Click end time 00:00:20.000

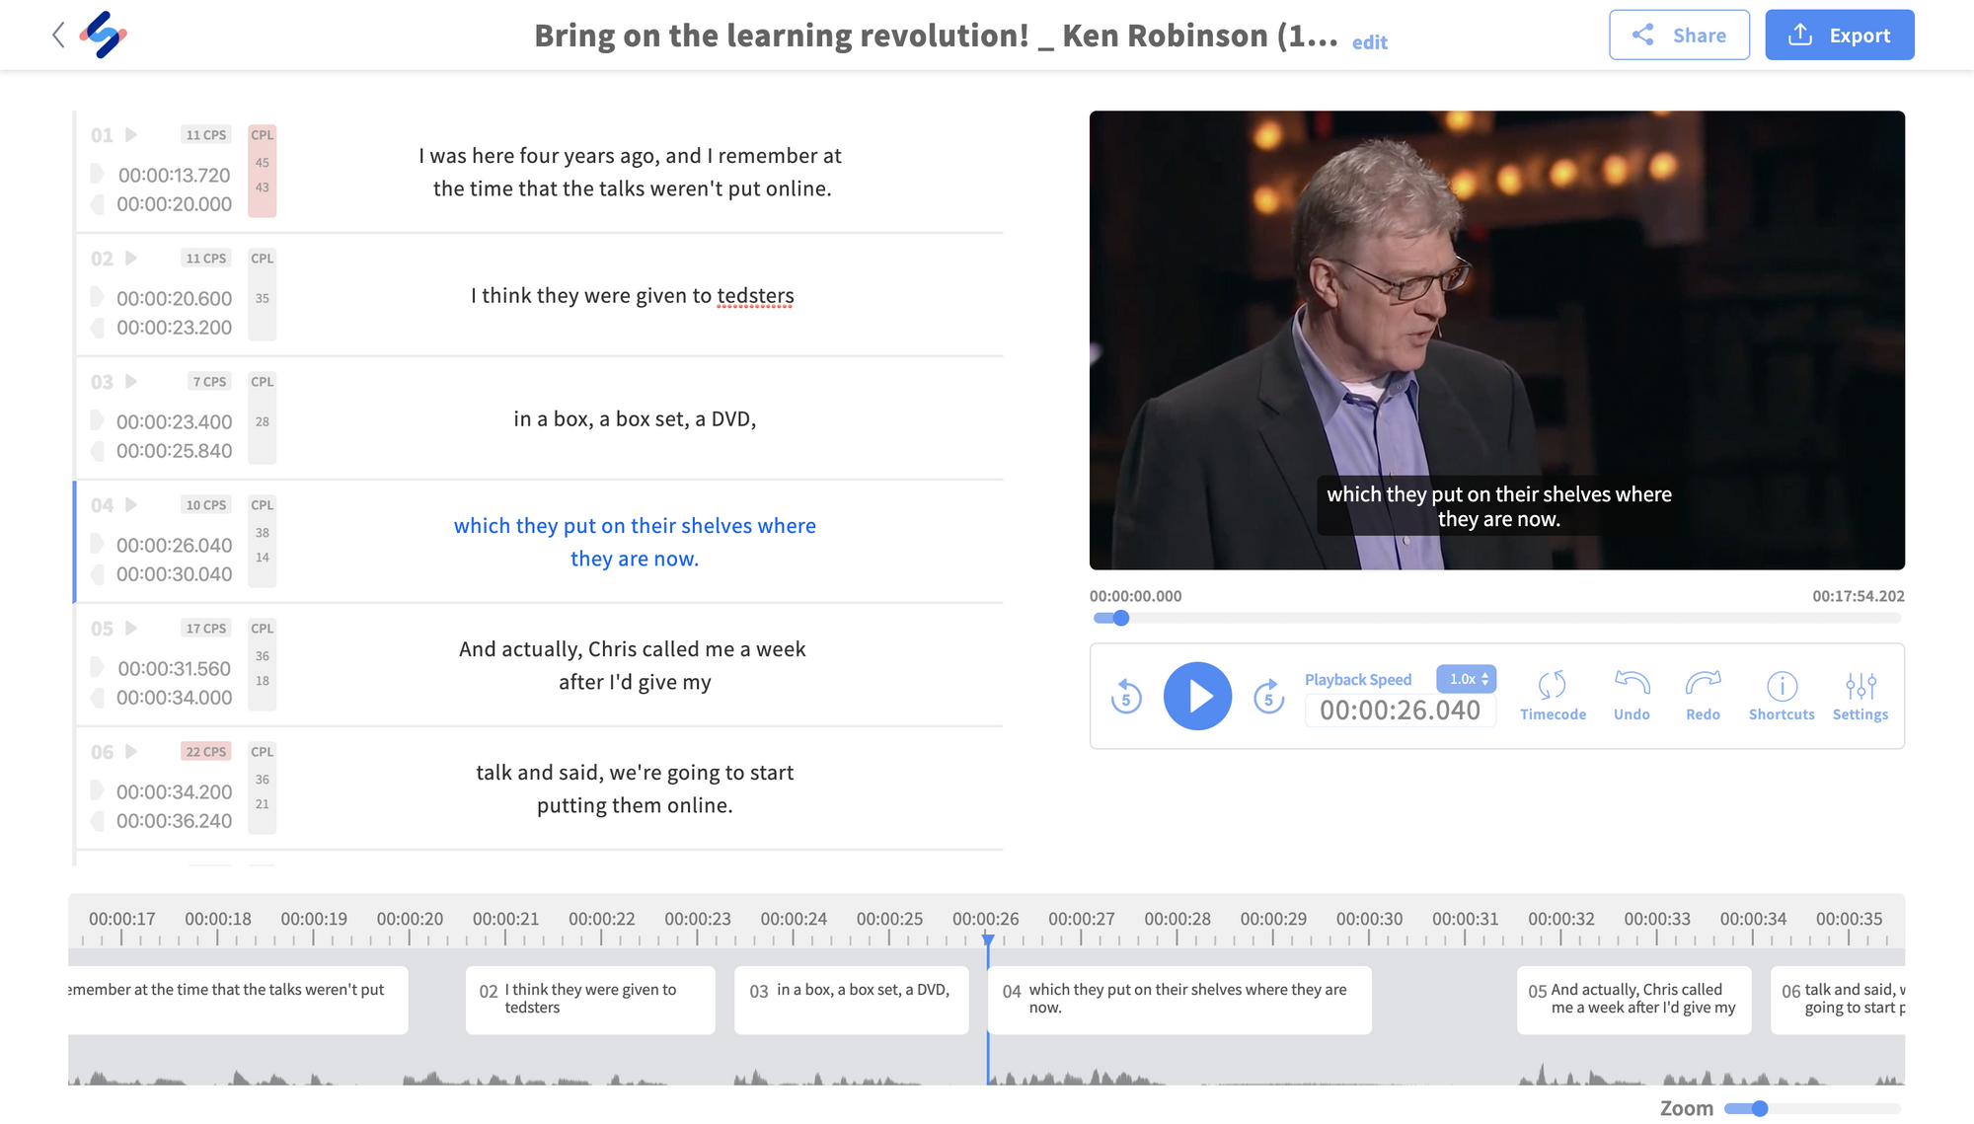(x=174, y=204)
